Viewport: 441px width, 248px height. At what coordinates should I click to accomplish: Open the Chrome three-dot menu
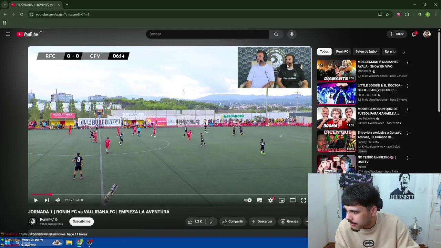(x=436, y=14)
